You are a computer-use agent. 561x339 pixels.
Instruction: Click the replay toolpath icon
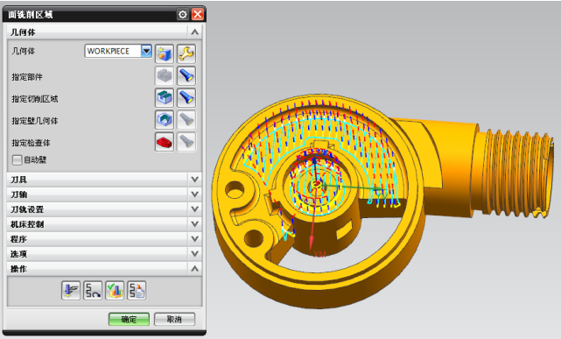[93, 290]
